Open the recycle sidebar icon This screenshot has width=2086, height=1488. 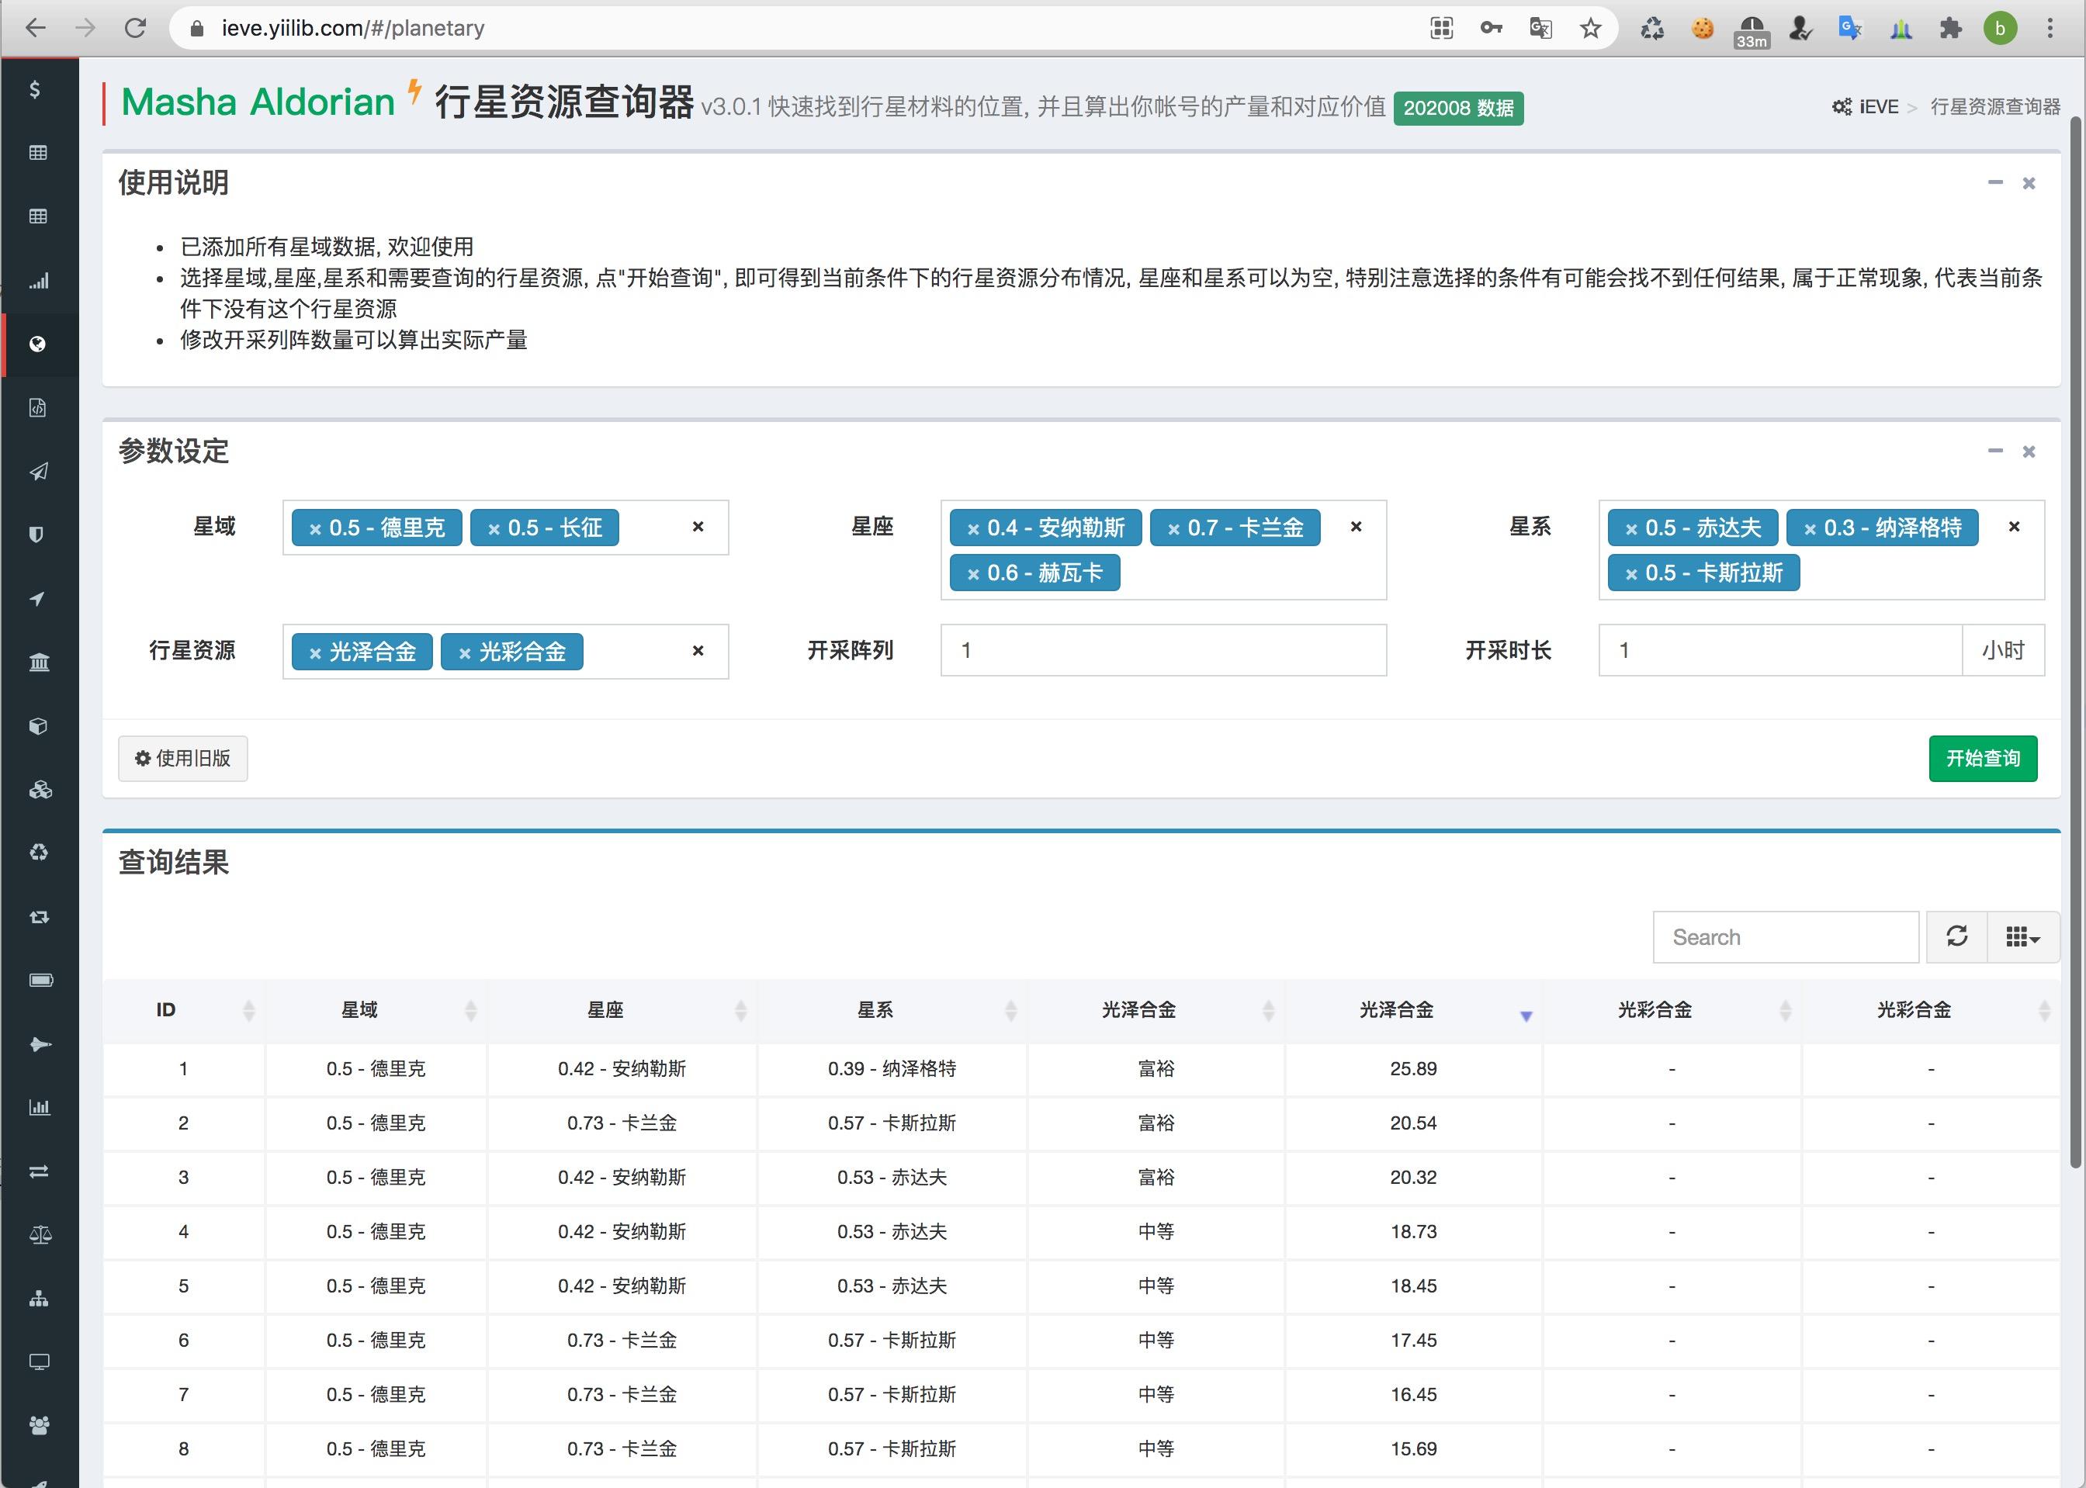pos(39,853)
